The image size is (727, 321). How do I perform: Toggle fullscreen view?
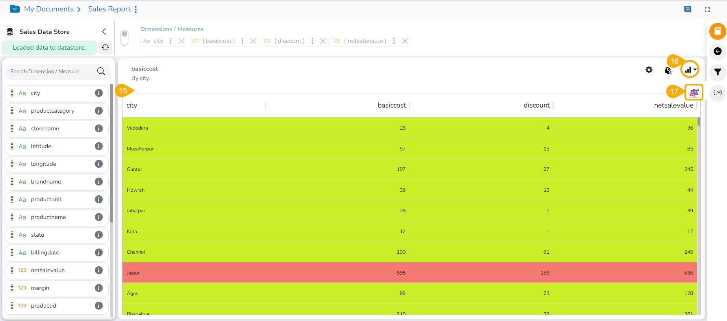[x=707, y=9]
